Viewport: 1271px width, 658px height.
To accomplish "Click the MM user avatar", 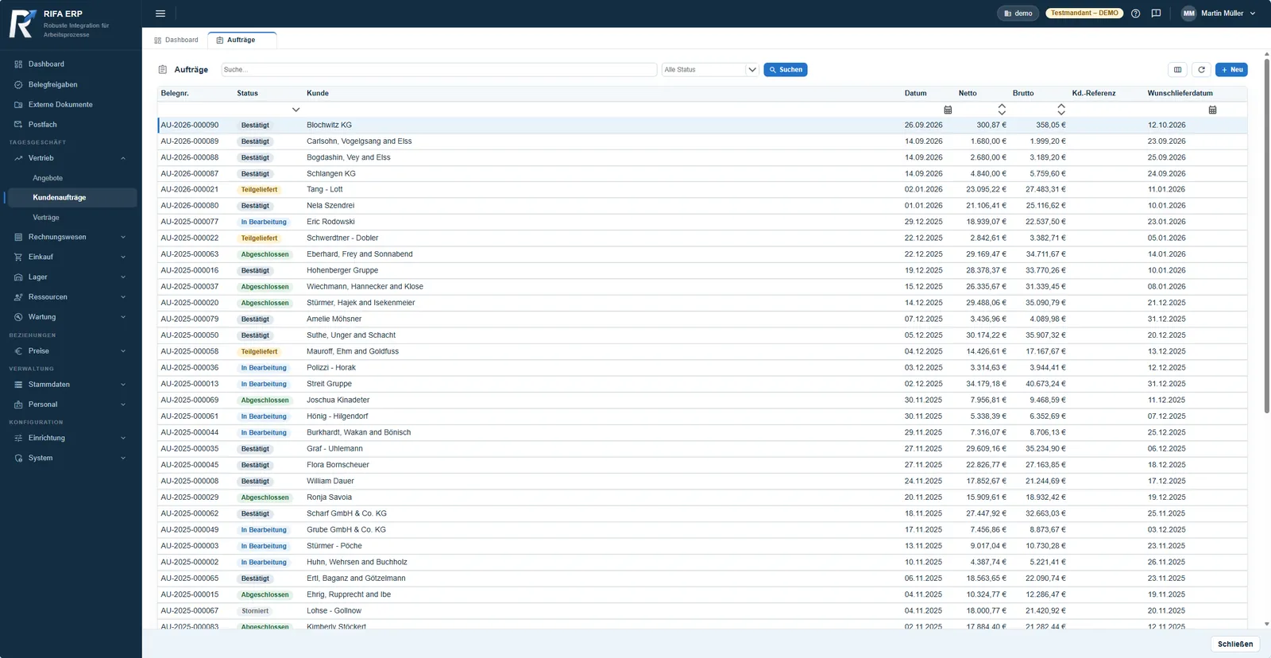I will point(1188,14).
